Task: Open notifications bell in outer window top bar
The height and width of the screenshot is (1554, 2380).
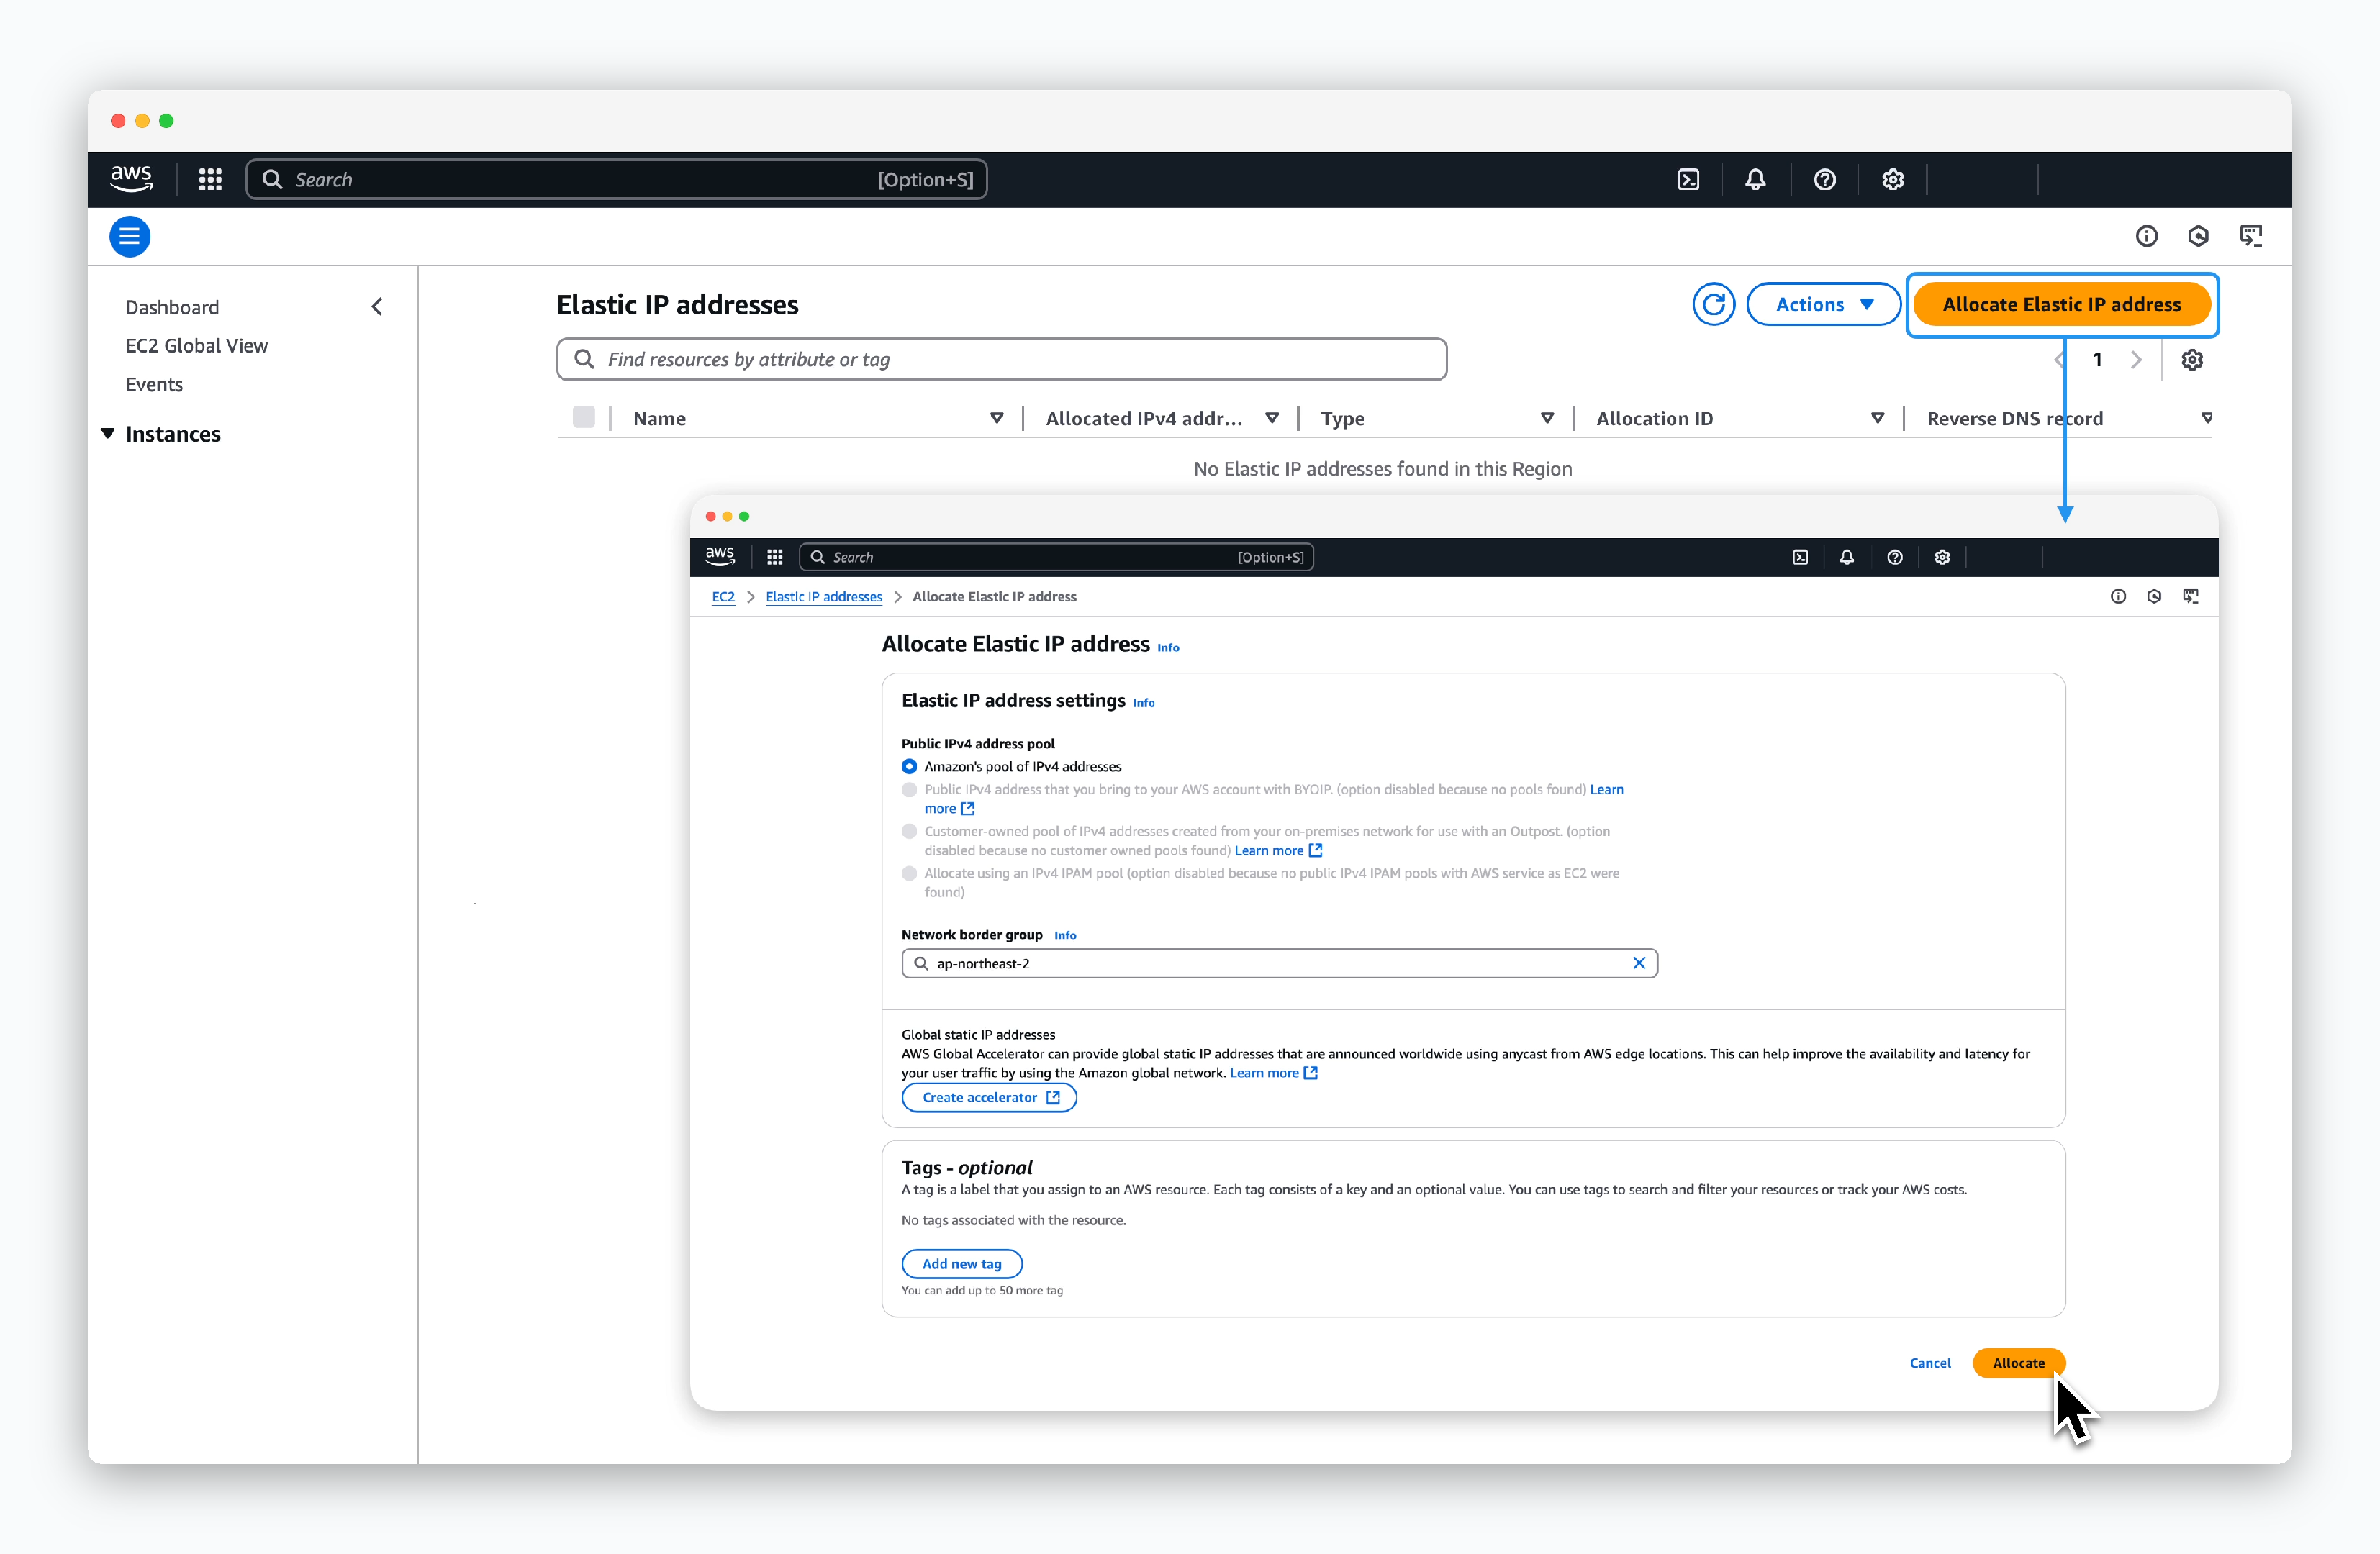Action: tap(1755, 180)
